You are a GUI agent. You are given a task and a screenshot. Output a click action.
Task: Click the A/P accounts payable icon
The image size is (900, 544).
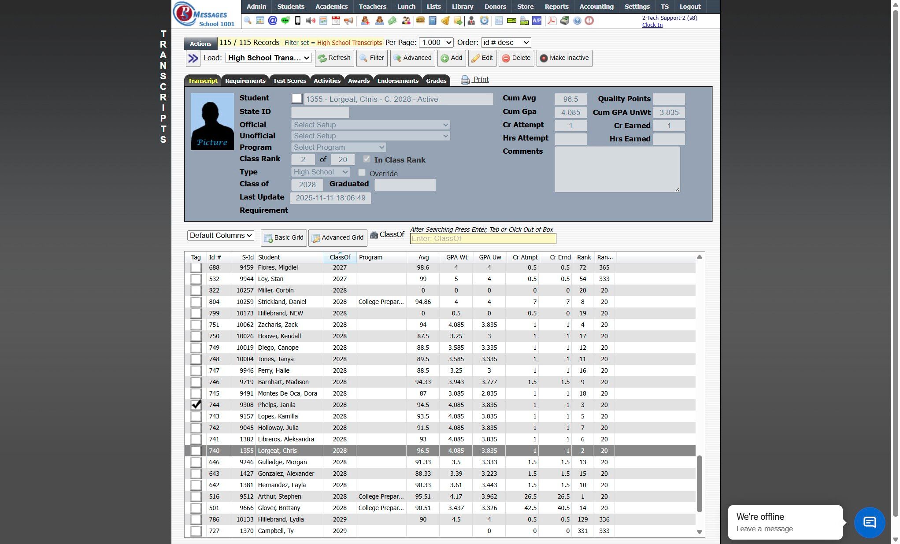tap(537, 21)
